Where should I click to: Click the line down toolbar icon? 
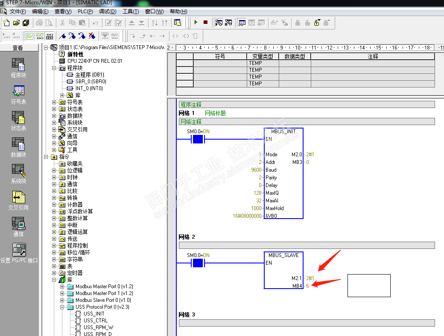click(x=133, y=36)
